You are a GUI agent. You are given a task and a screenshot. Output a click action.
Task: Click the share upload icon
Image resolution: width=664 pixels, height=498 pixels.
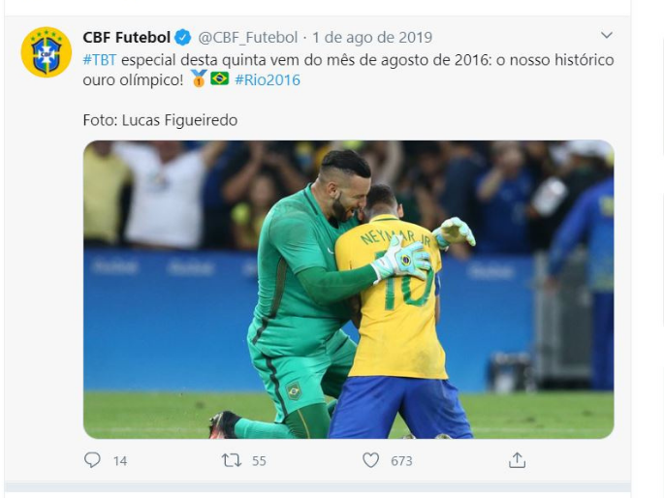pos(517,460)
